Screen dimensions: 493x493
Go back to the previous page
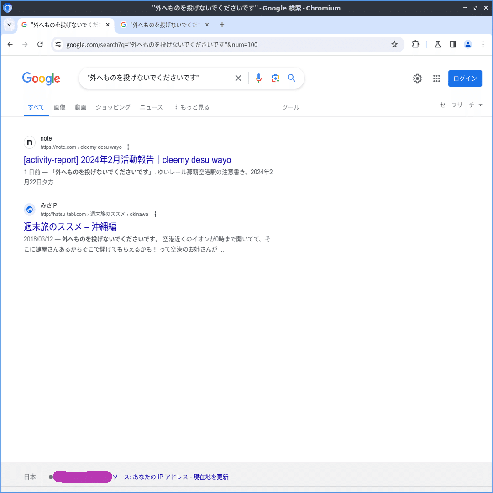tap(10, 44)
